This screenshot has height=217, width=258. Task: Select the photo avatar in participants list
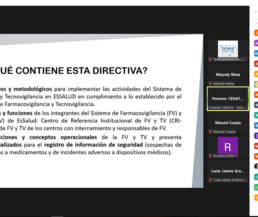pos(256,167)
